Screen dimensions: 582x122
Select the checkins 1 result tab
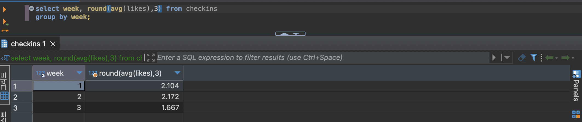pyautogui.click(x=28, y=44)
